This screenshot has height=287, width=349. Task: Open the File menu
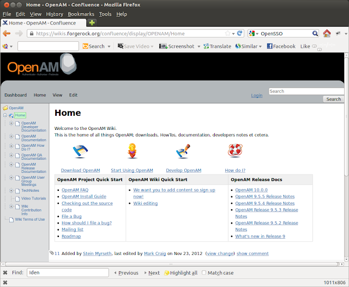pos(7,14)
